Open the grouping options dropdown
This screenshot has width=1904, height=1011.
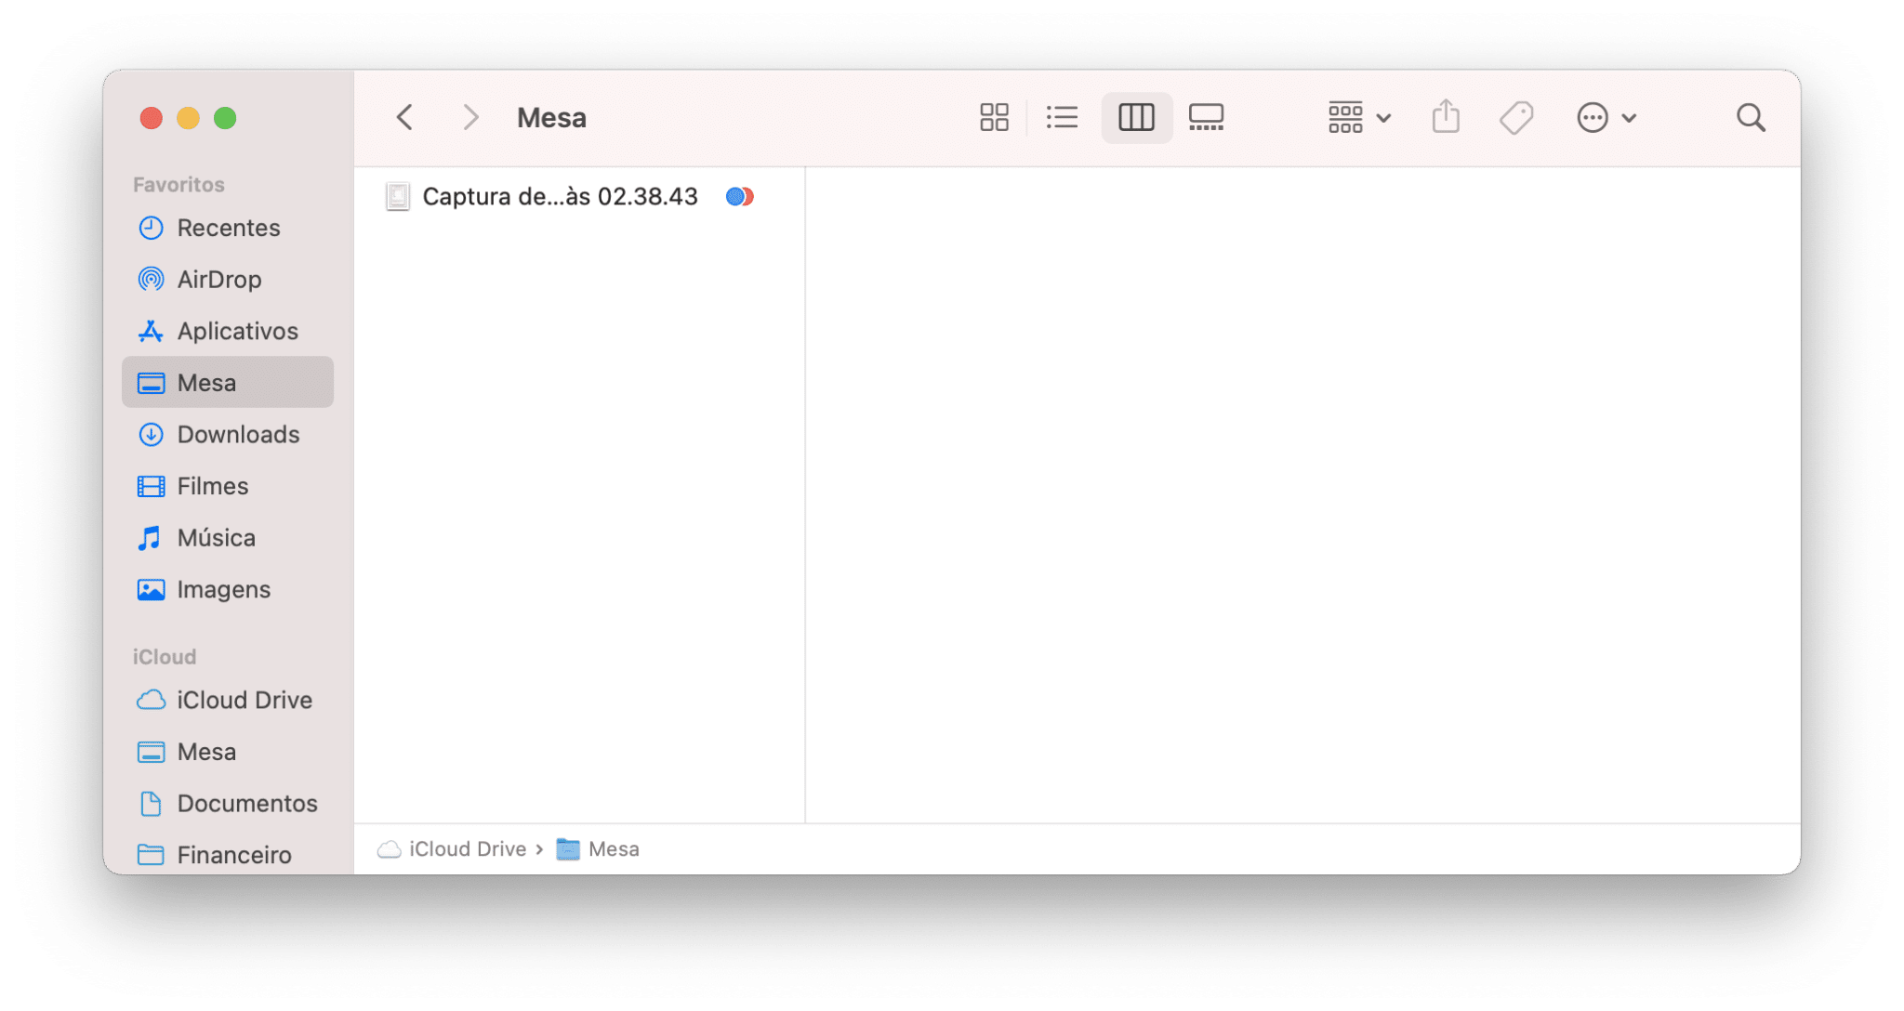(1357, 117)
